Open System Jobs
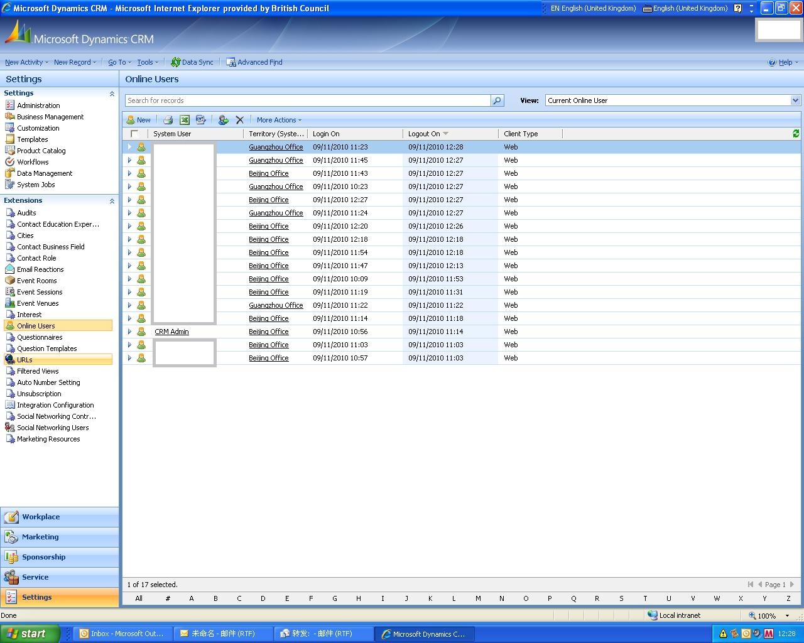The width and height of the screenshot is (804, 643). tap(36, 185)
